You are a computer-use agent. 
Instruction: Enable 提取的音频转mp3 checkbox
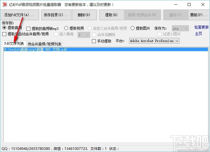pos(28,29)
